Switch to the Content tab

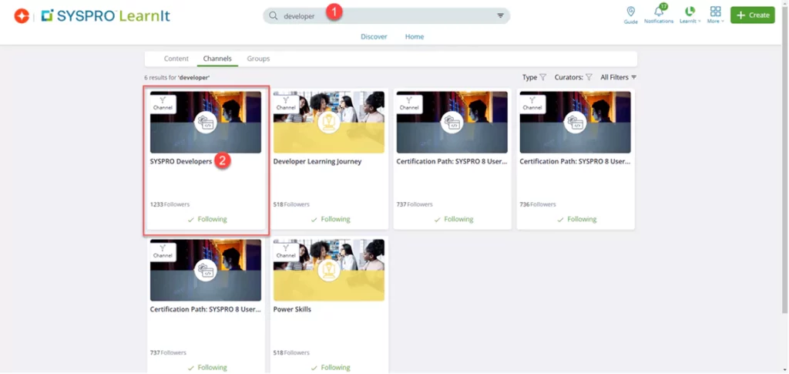click(176, 59)
